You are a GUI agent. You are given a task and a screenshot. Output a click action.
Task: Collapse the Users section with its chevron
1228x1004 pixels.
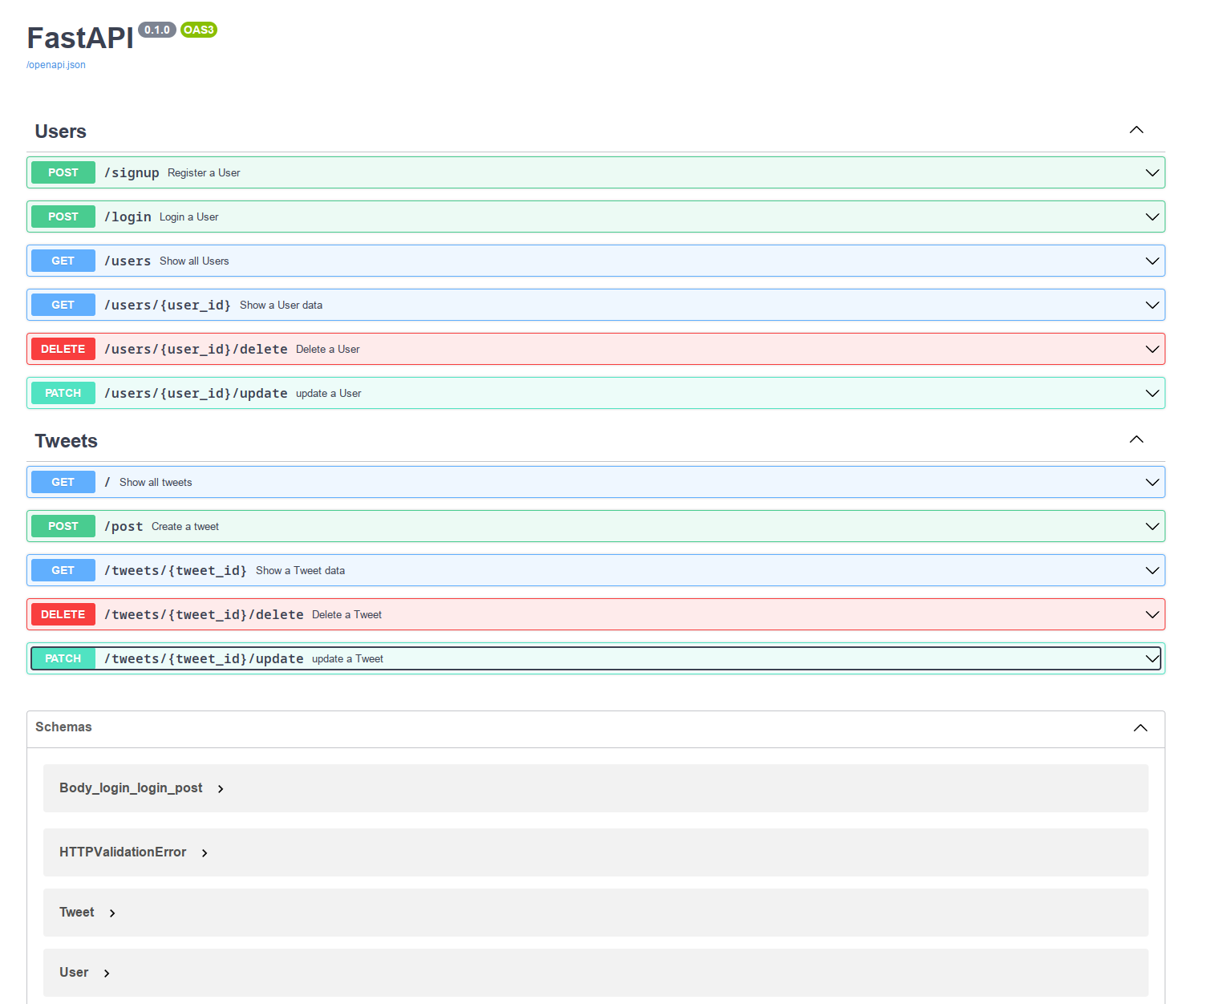[1136, 129]
